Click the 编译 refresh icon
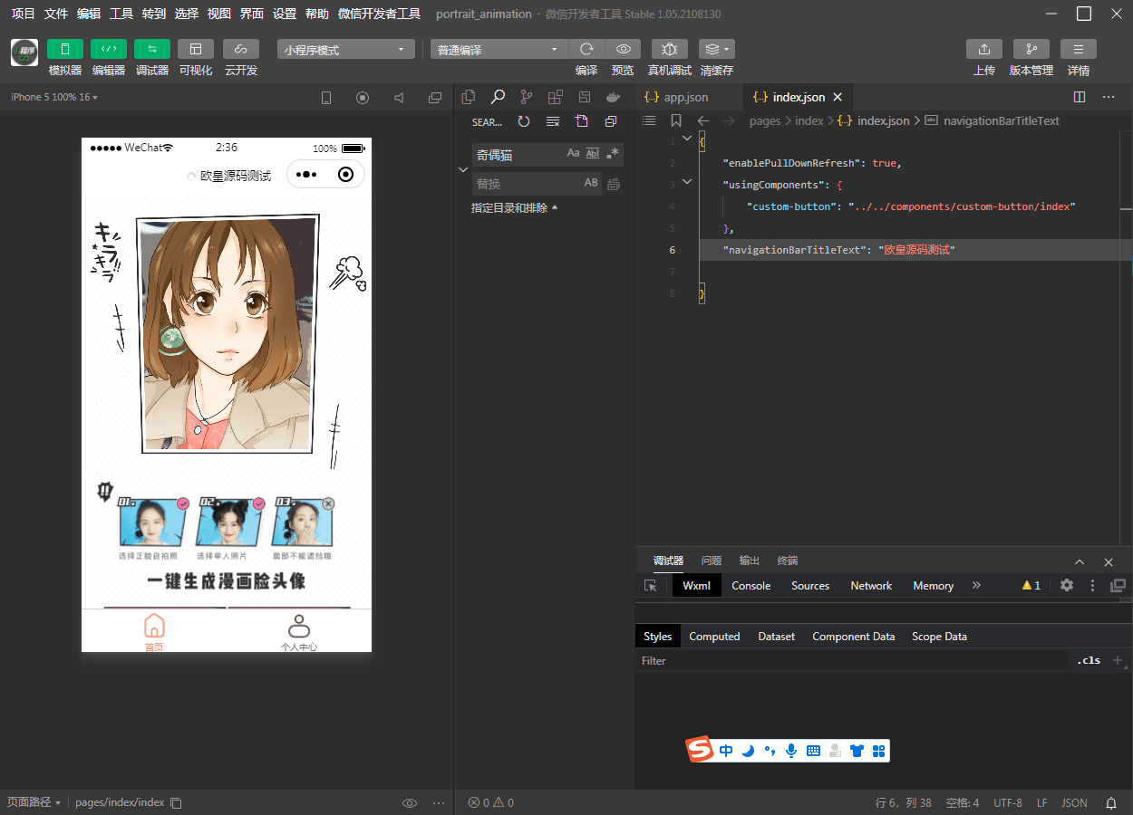 tap(586, 49)
